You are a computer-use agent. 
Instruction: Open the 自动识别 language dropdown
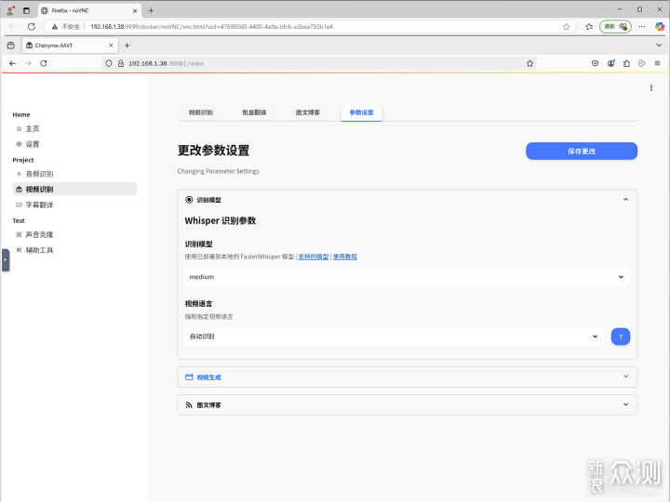click(394, 337)
